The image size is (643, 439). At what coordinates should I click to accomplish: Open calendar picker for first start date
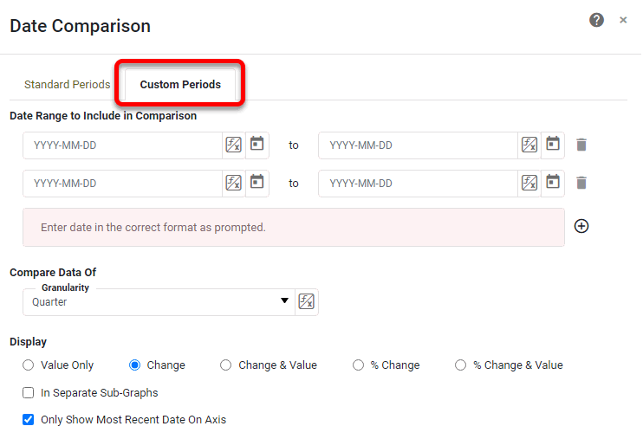[257, 144]
